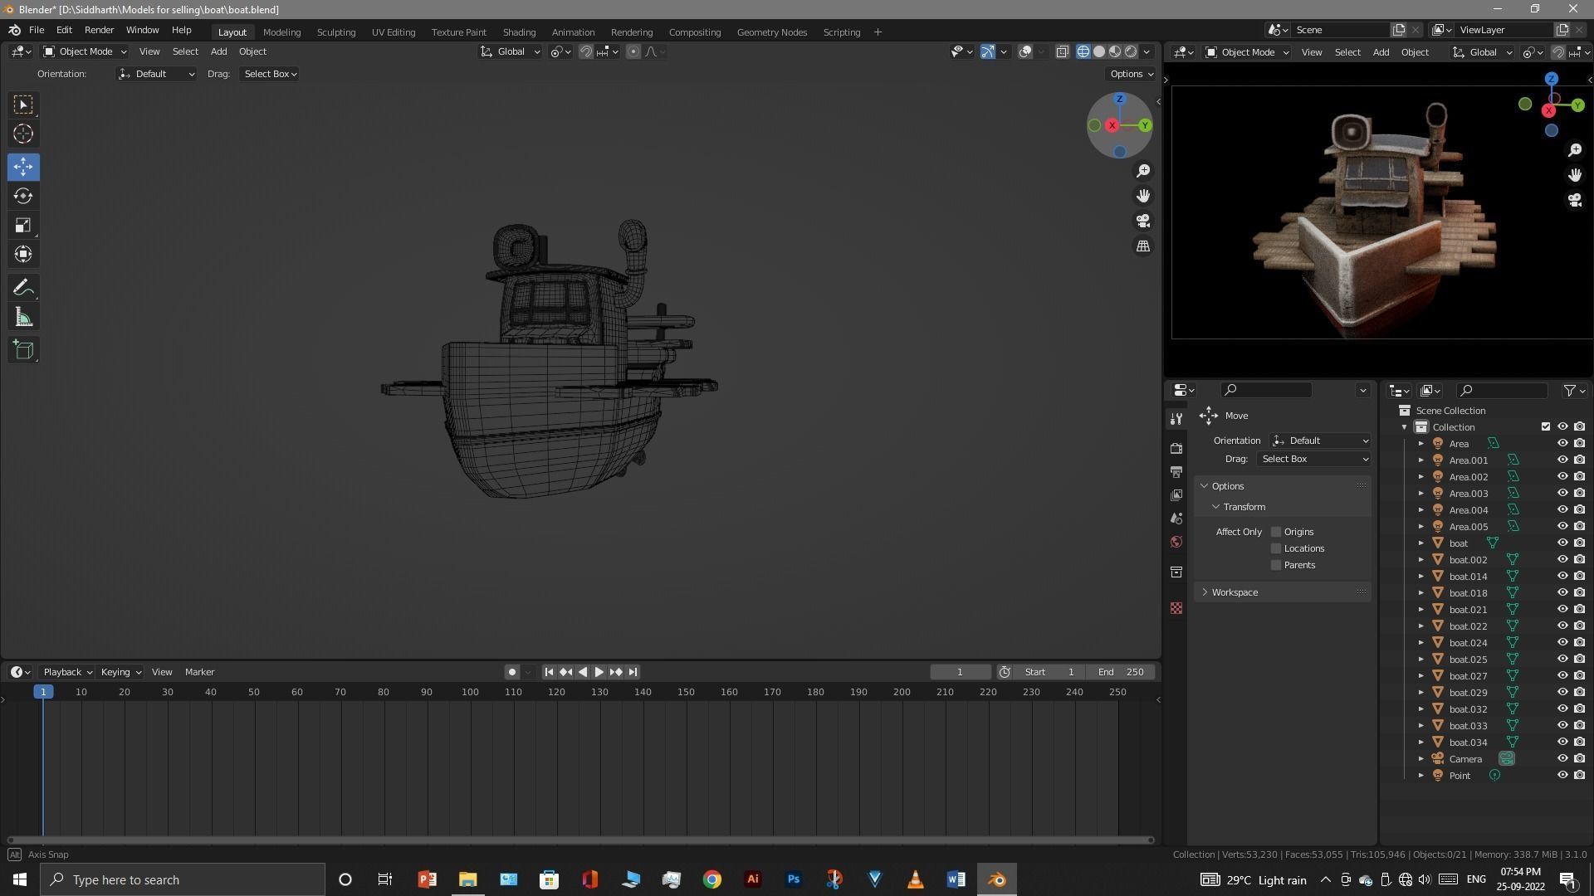1594x896 pixels.
Task: Enable Affect Only Origins checkbox
Action: (1276, 532)
